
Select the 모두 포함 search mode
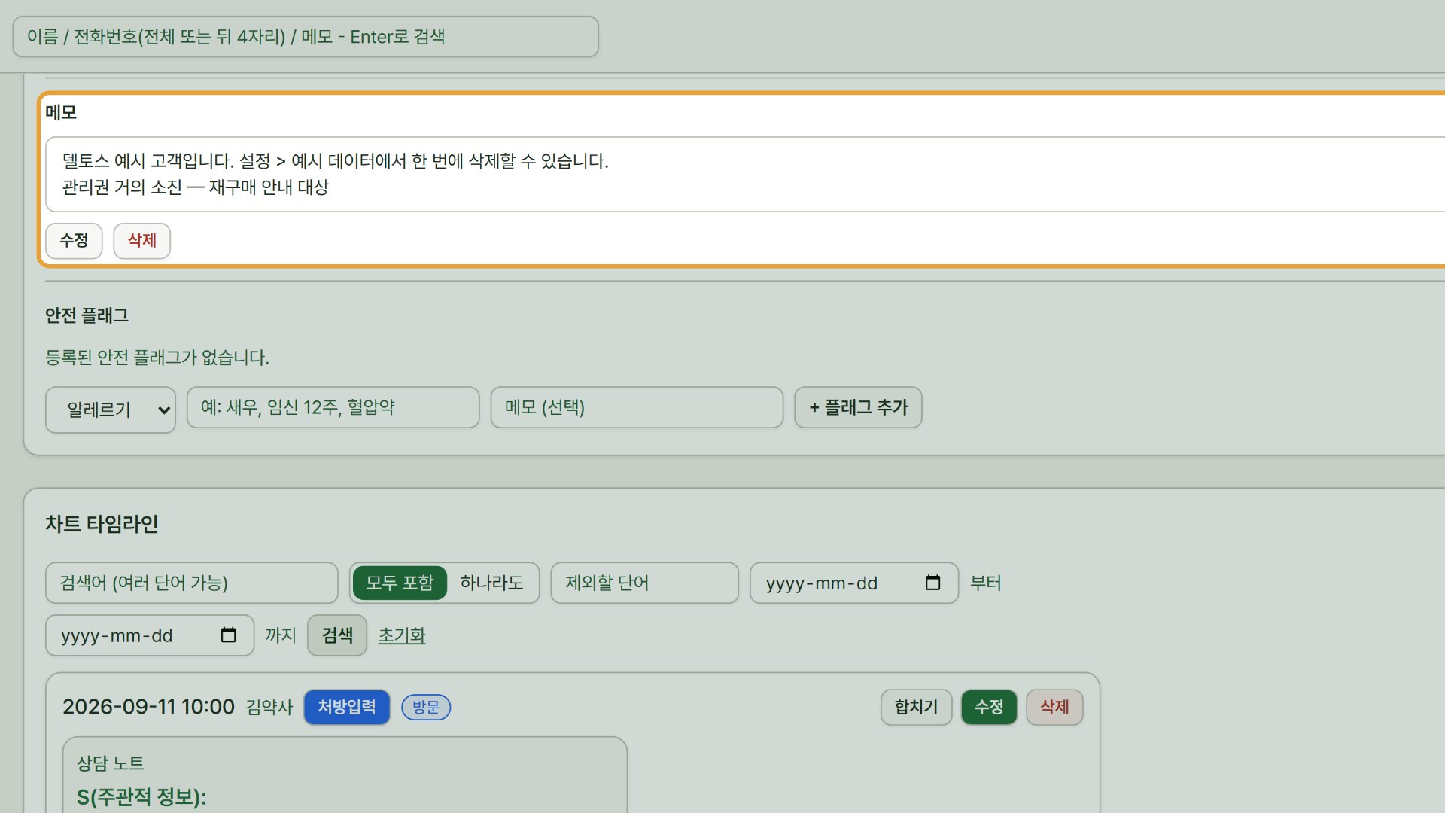pyautogui.click(x=400, y=583)
